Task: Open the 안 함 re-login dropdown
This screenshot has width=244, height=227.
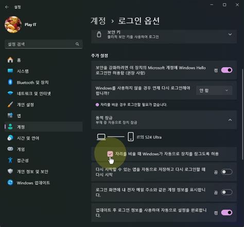Action: (214, 90)
